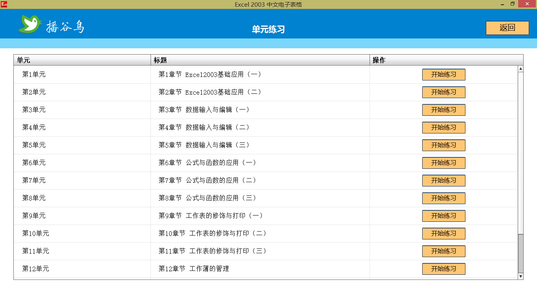Begin the 第5单元 practice
The width and height of the screenshot is (537, 285).
(443, 145)
